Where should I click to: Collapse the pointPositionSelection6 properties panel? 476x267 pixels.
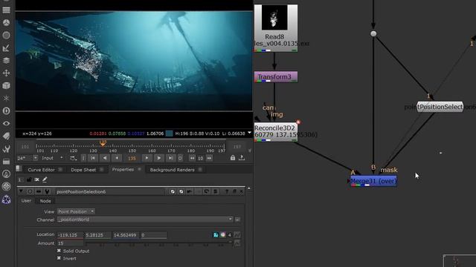click(x=21, y=191)
